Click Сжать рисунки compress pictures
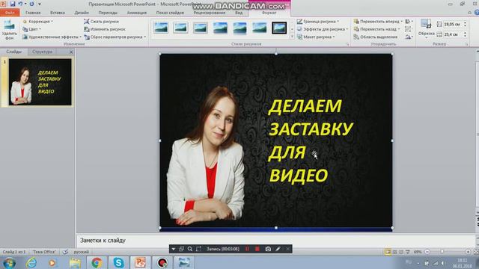This screenshot has height=269, width=479. 102,22
